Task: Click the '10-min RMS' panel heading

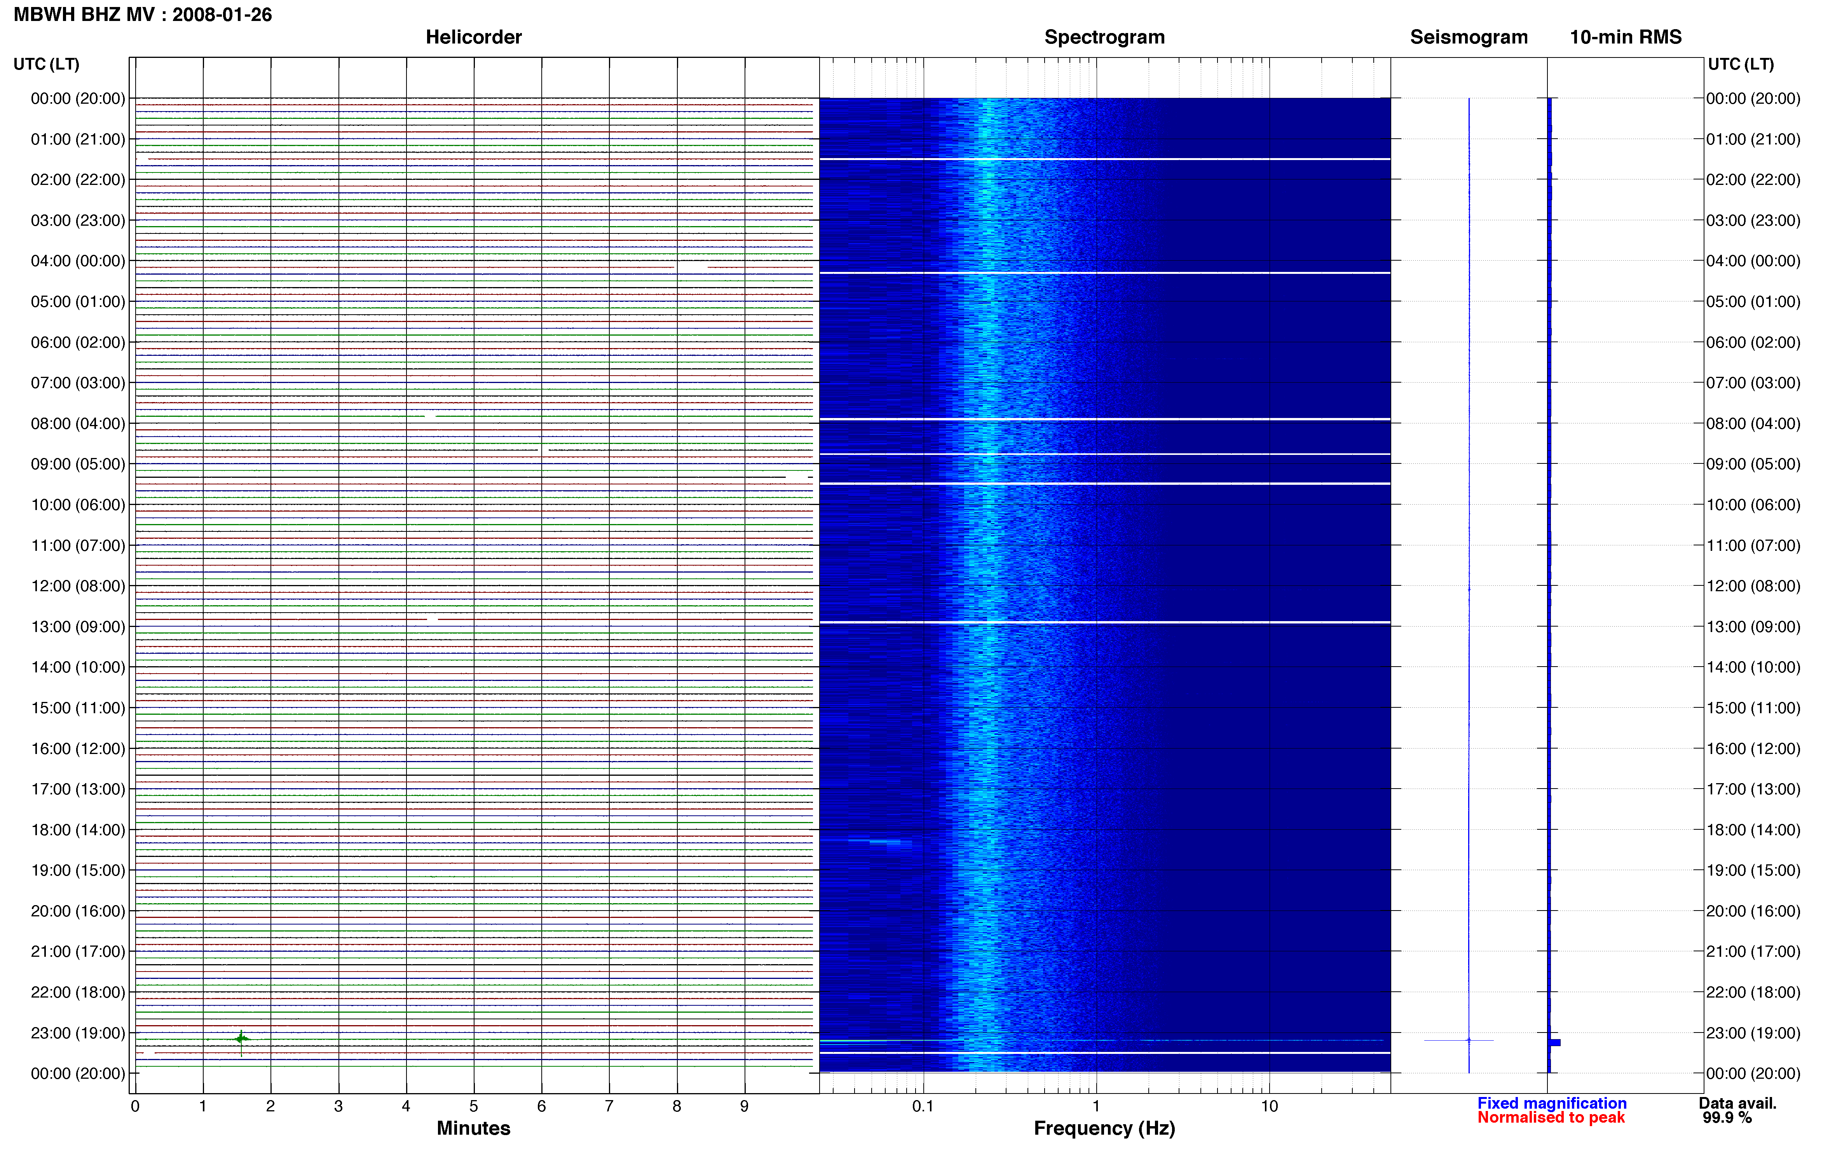Action: tap(1626, 37)
